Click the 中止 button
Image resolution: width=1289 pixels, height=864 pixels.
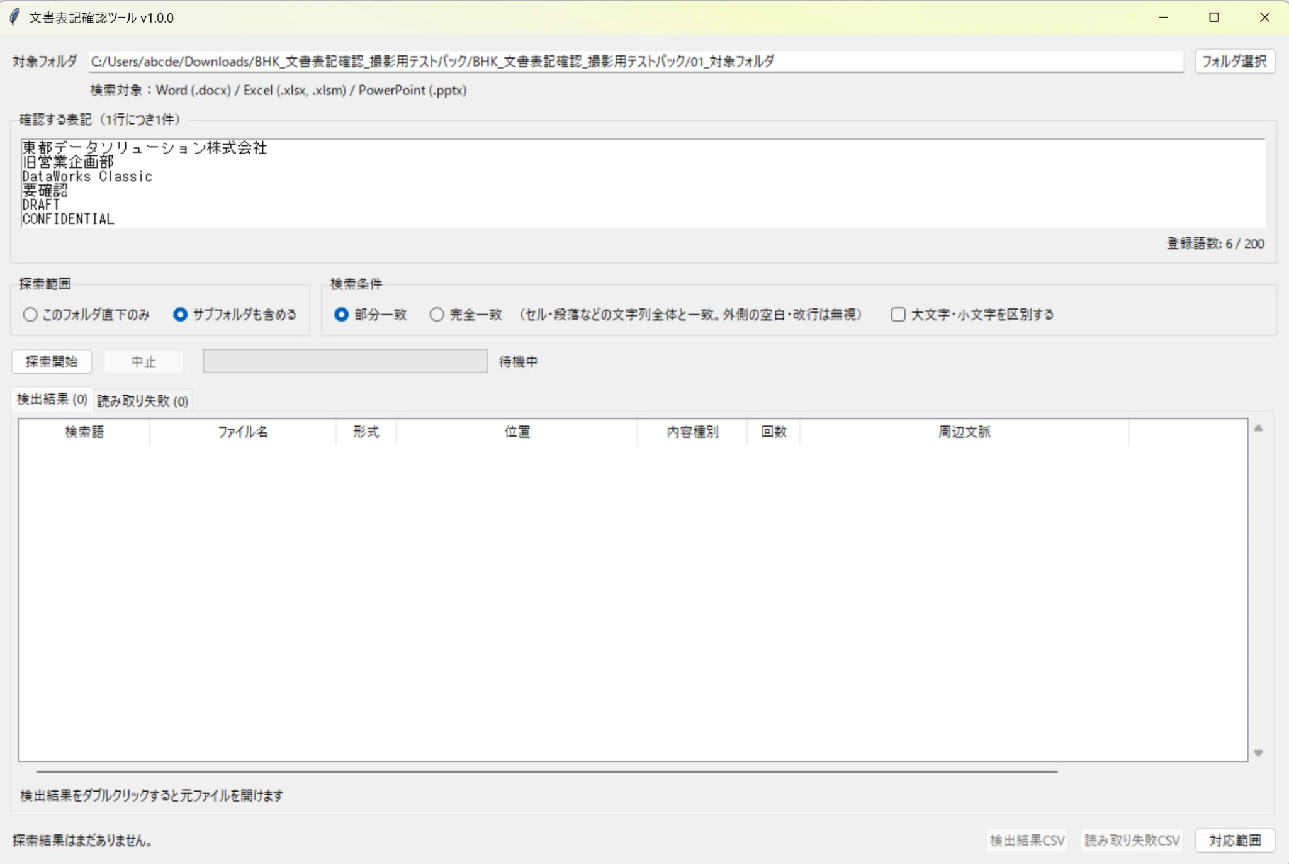[144, 362]
